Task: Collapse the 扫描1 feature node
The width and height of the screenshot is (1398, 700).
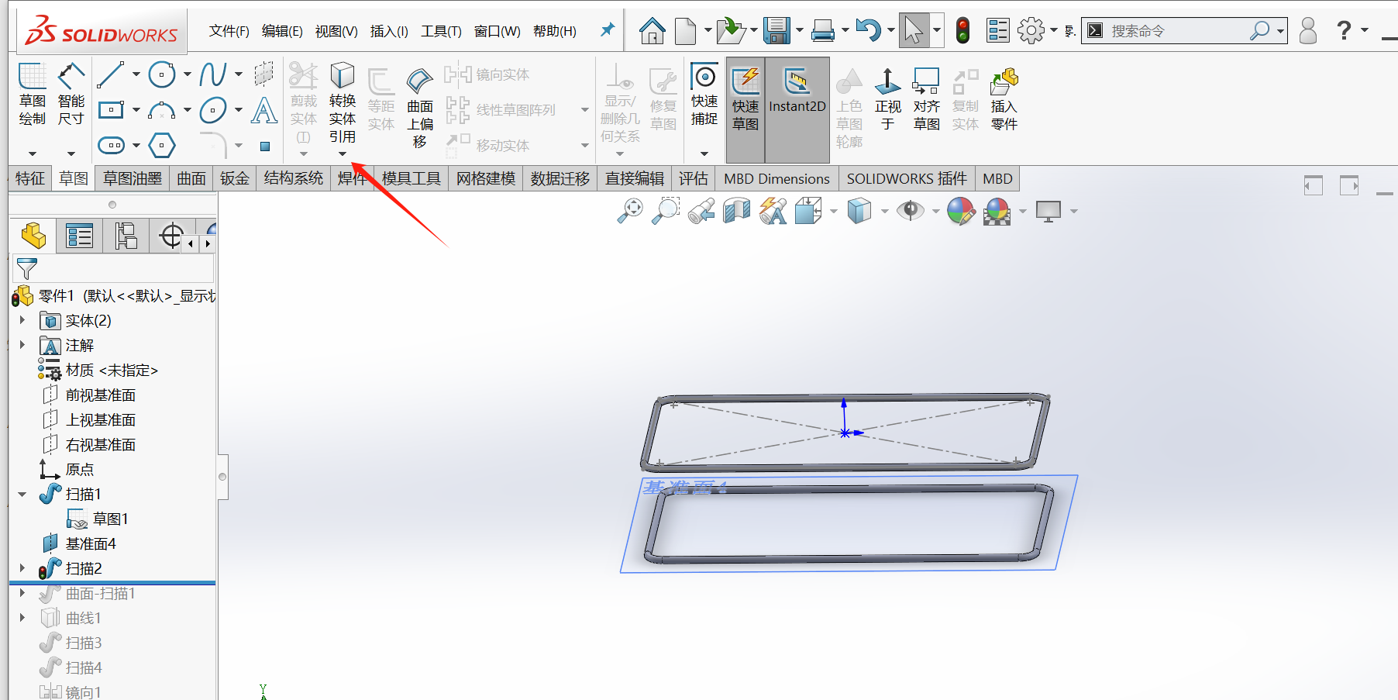Action: [22, 494]
